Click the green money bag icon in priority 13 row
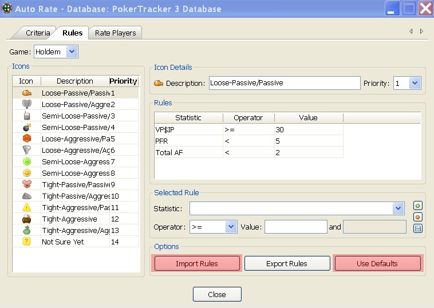434x308 pixels. 27,230
